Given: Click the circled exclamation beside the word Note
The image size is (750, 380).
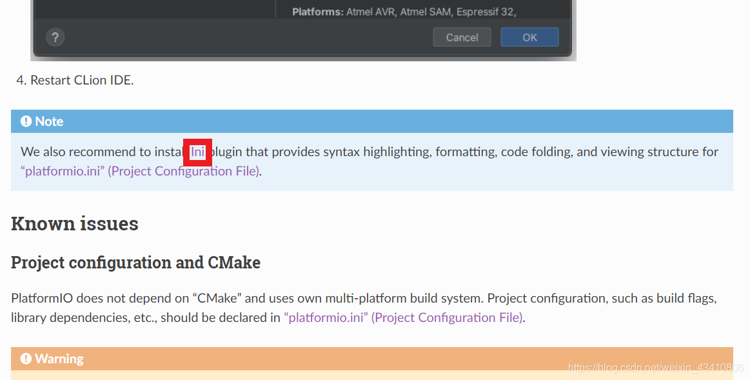Looking at the screenshot, I should pyautogui.click(x=25, y=121).
